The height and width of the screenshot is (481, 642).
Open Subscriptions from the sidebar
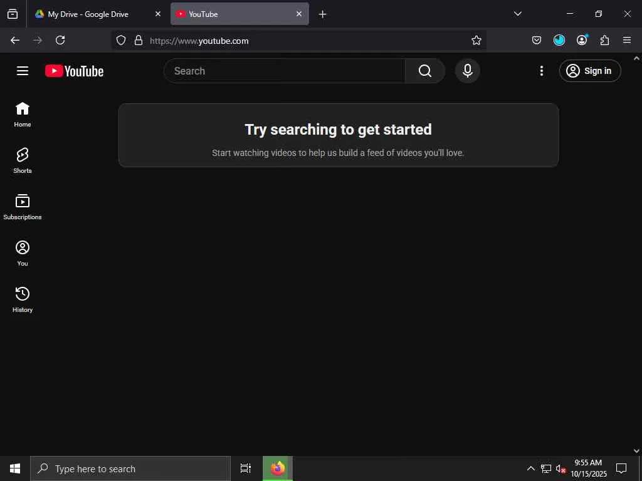tap(23, 207)
